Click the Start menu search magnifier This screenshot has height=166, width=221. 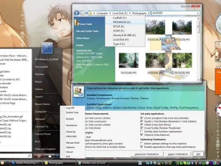click(x=29, y=155)
